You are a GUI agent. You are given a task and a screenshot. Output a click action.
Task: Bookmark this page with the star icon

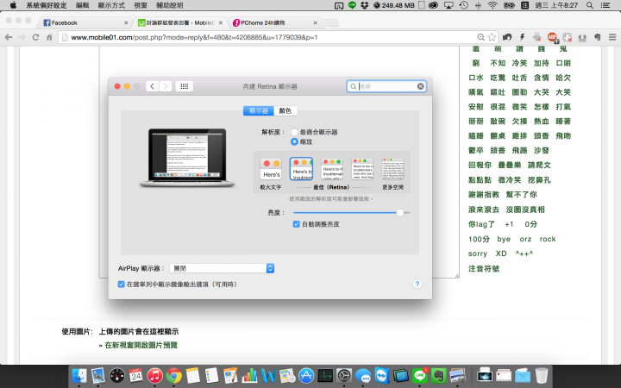pyautogui.click(x=492, y=37)
